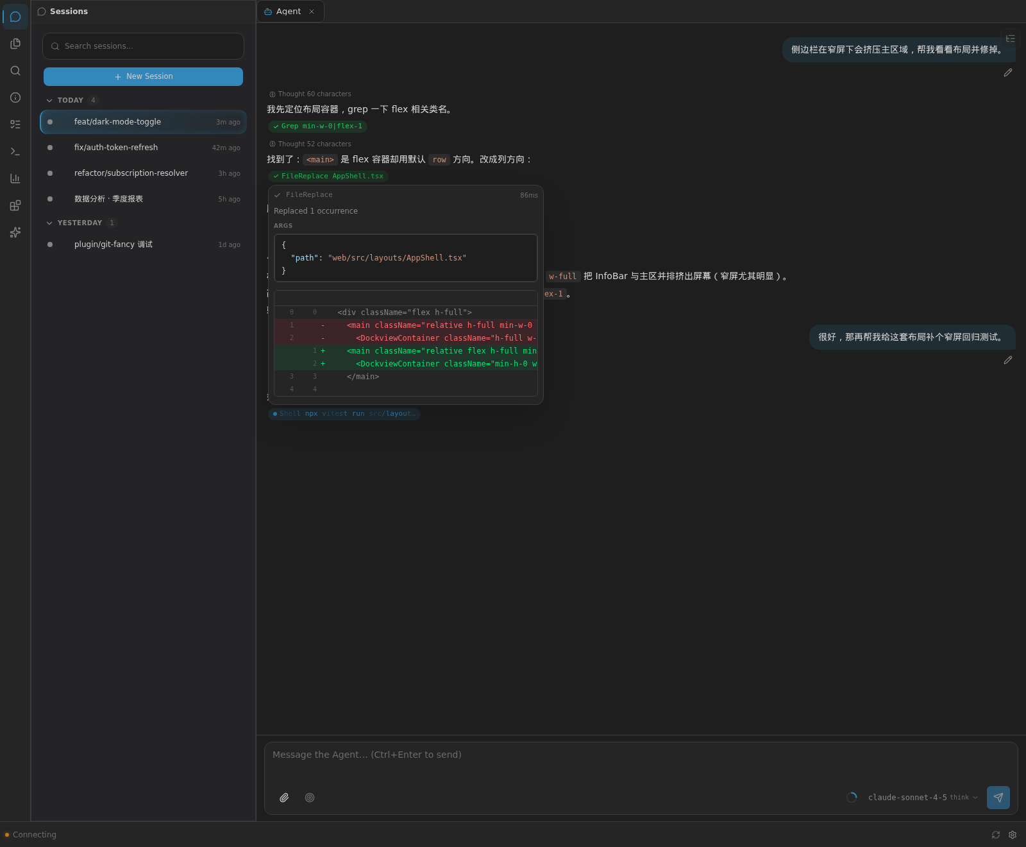This screenshot has width=1026, height=847.
Task: Click the send message paper-plane button
Action: point(998,798)
